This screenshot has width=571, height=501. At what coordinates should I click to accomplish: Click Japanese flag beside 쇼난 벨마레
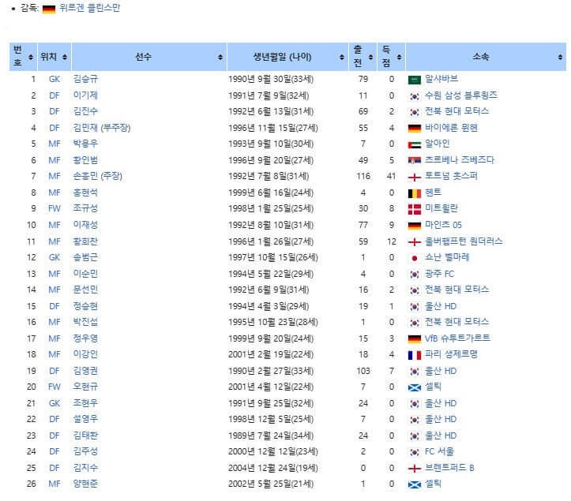(x=415, y=258)
